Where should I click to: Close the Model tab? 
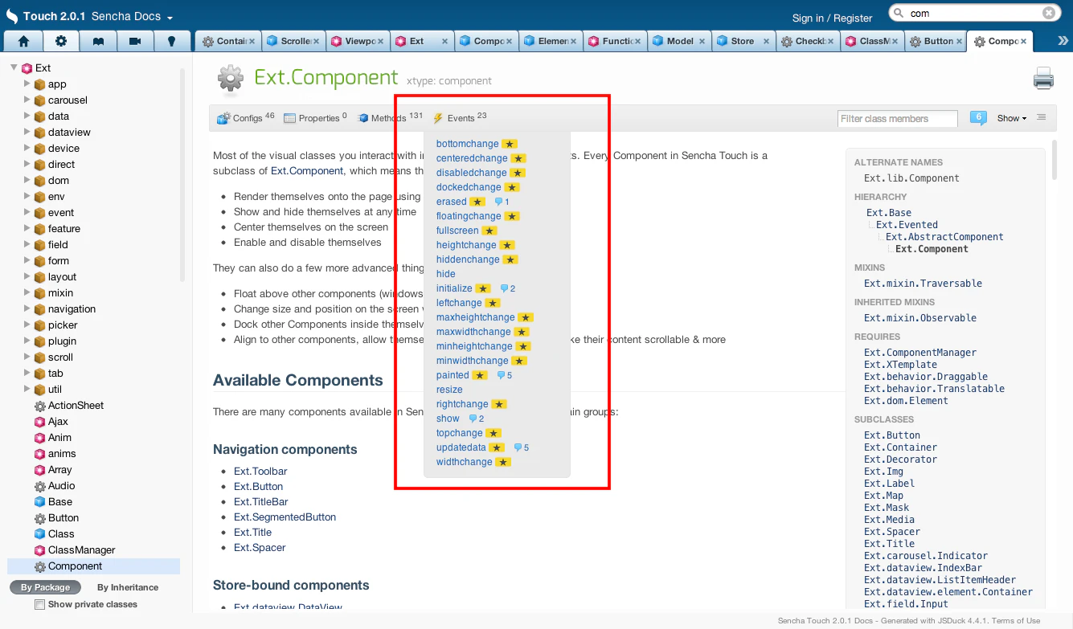click(x=702, y=41)
